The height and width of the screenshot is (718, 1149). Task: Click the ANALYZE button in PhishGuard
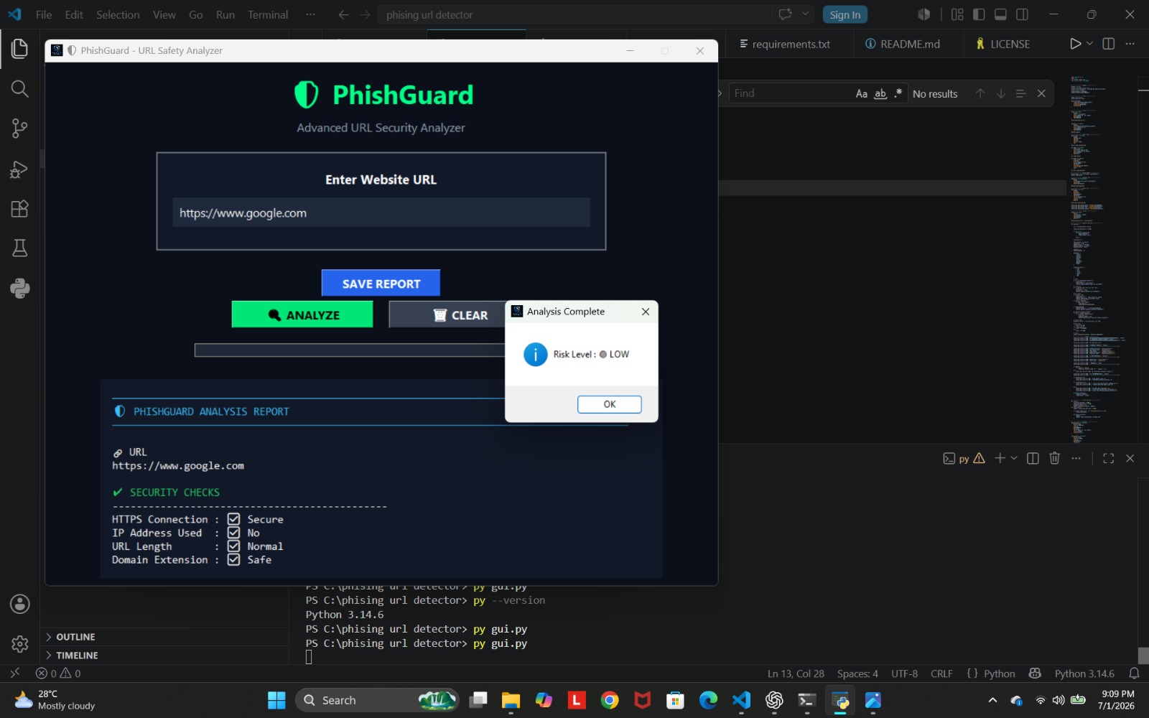[x=302, y=314]
